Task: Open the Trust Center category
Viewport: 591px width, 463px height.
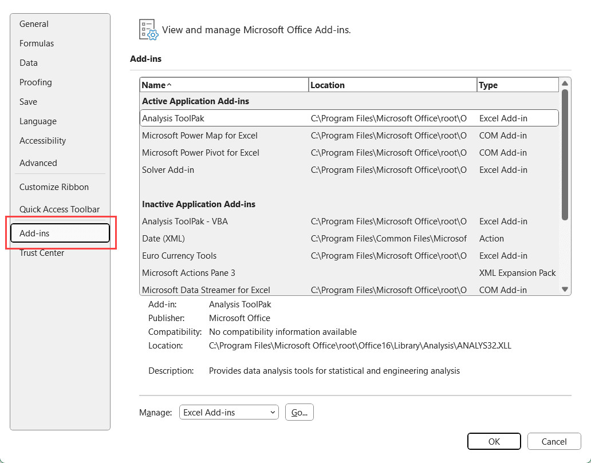Action: click(x=42, y=253)
